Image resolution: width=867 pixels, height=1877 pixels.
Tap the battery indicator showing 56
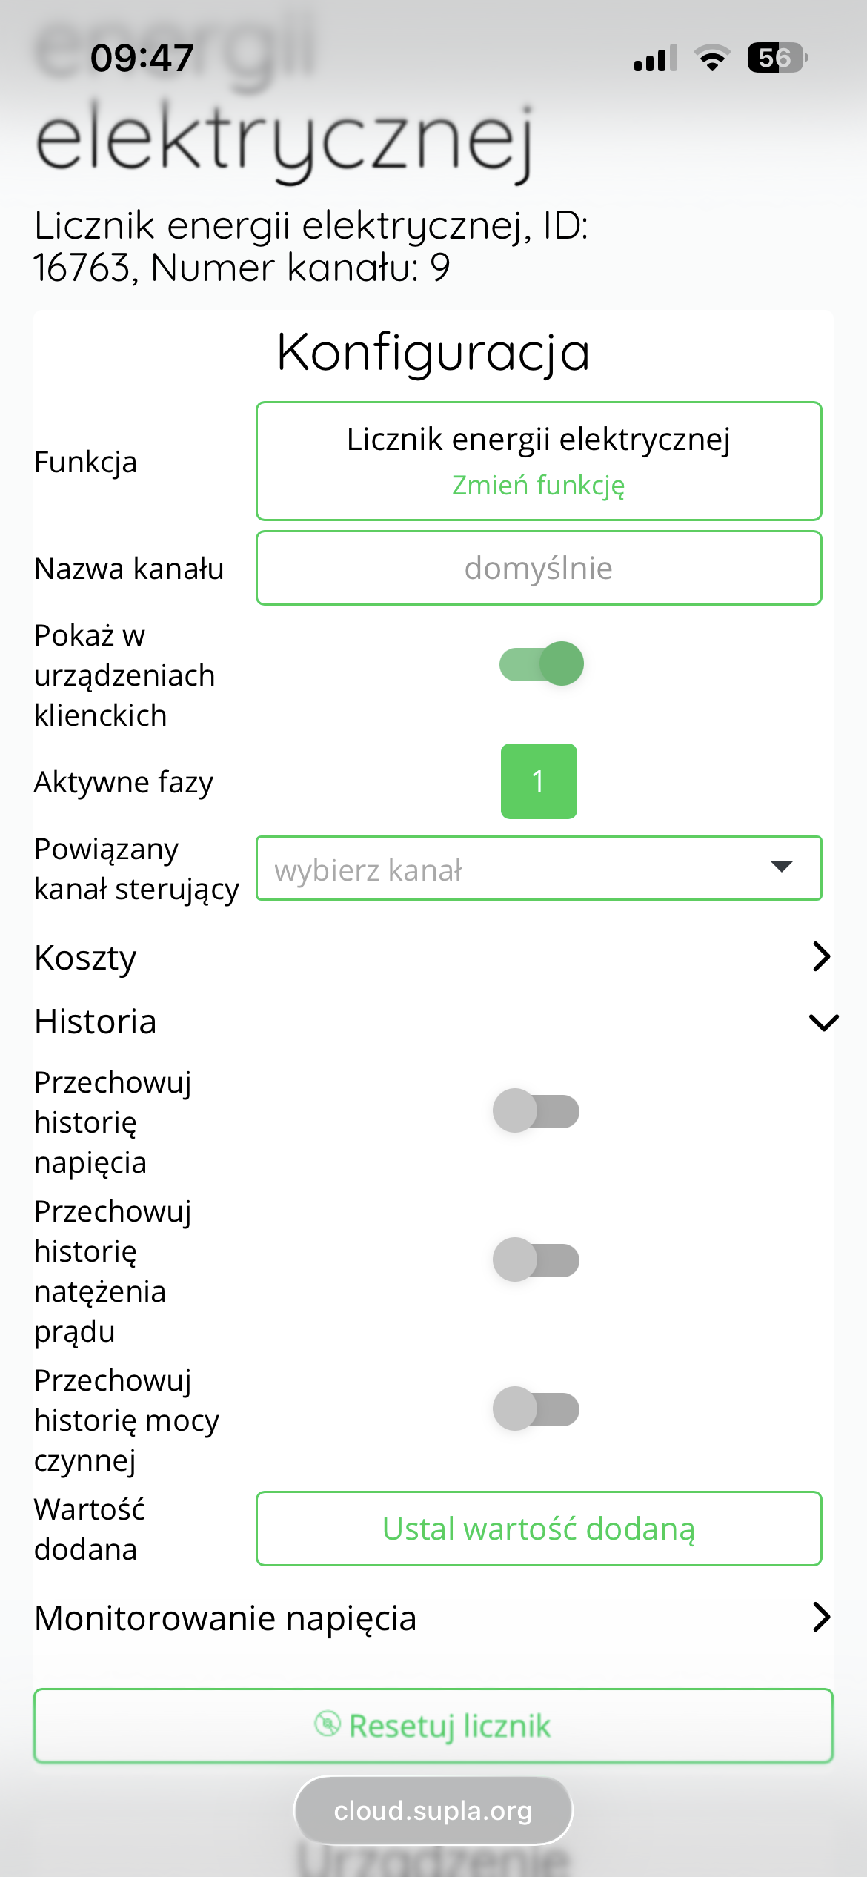(x=777, y=58)
